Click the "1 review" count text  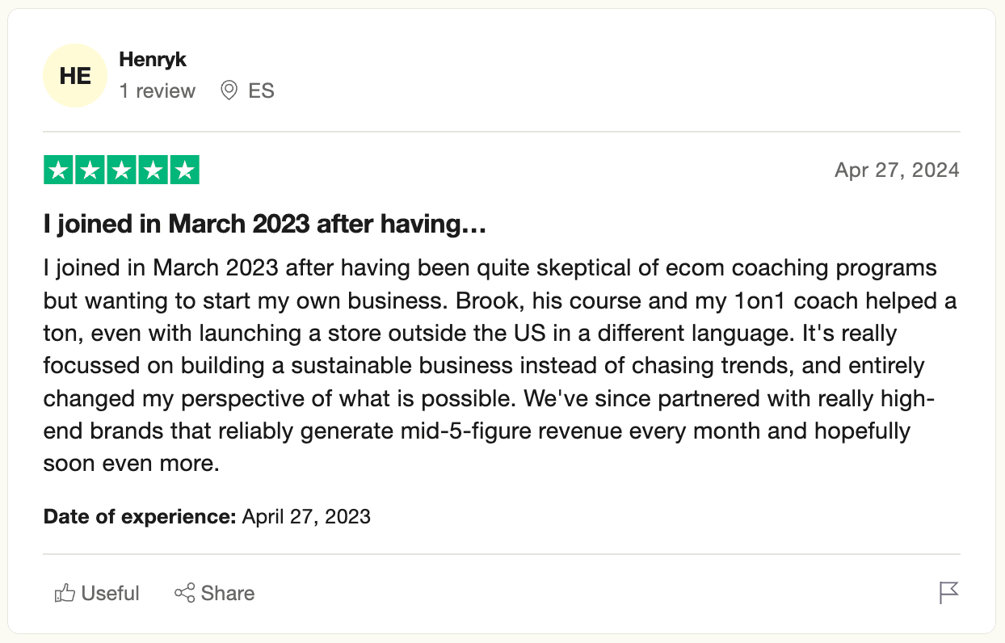tap(157, 91)
